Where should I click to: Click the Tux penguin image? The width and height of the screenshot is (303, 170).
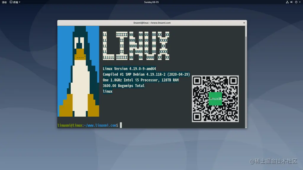click(x=78, y=71)
